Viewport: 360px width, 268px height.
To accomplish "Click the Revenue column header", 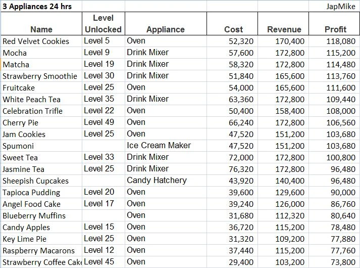I will click(x=283, y=23).
